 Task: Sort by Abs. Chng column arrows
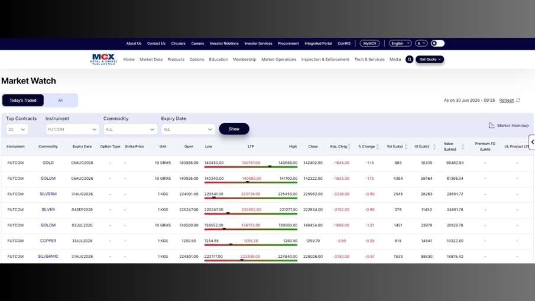(x=349, y=147)
